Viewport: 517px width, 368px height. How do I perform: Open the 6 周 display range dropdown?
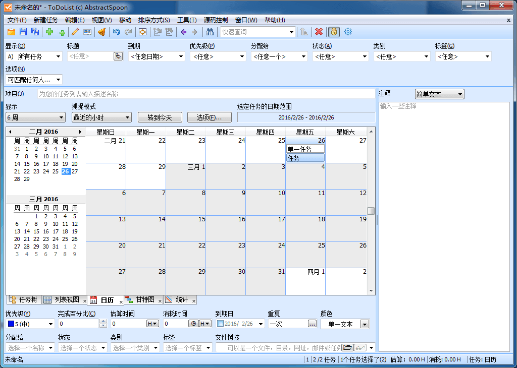coord(35,117)
